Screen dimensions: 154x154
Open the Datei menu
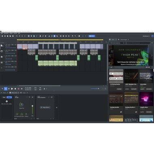(2, 33)
